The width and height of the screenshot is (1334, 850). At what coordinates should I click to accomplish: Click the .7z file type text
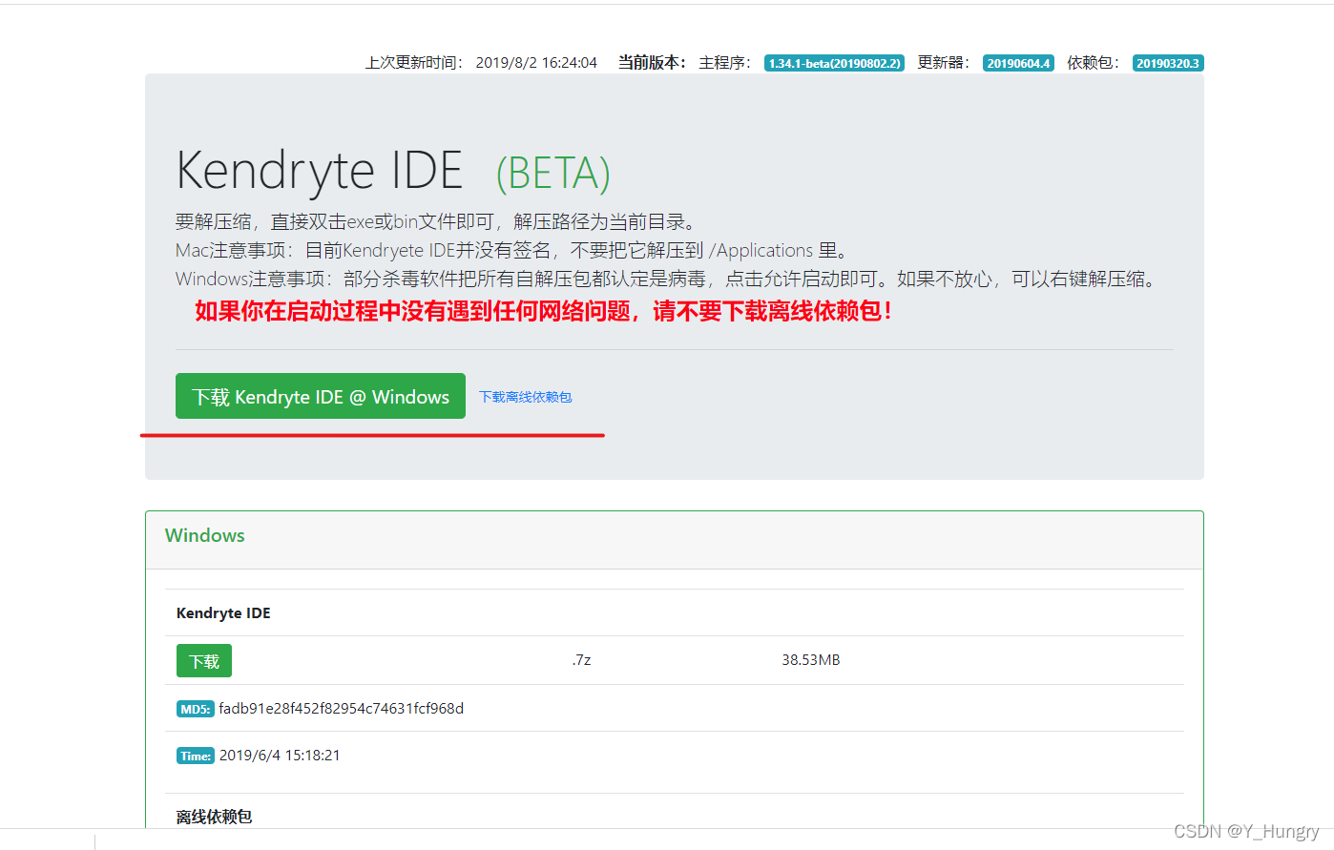pos(582,659)
